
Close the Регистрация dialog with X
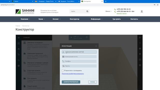(x=96, y=46)
